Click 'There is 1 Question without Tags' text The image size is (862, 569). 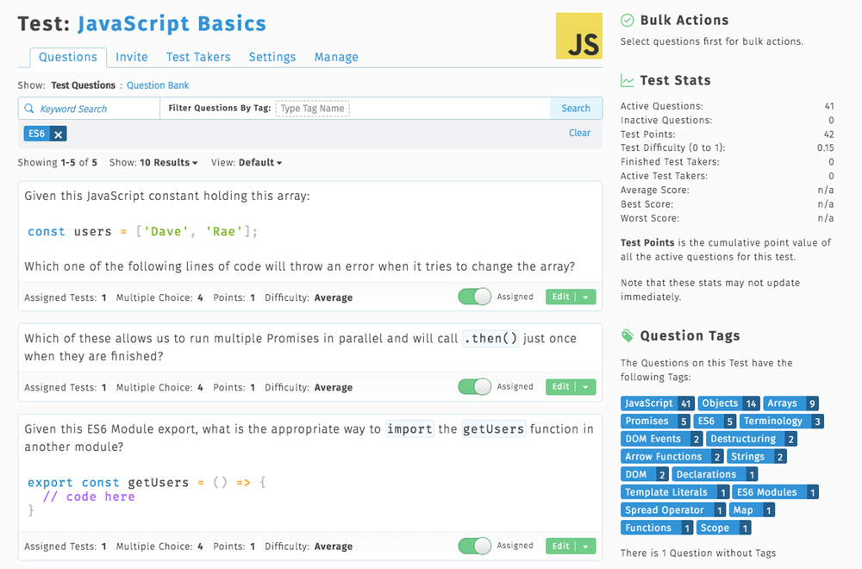pos(698,553)
